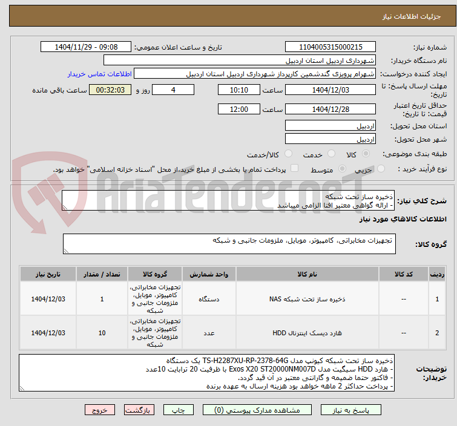
Task: Click buyer name field شهرداری اردبیل
Action: pos(240,61)
